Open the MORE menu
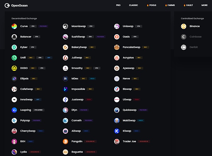Image resolution: width=212 pixels, height=156 pixels. 205,5
